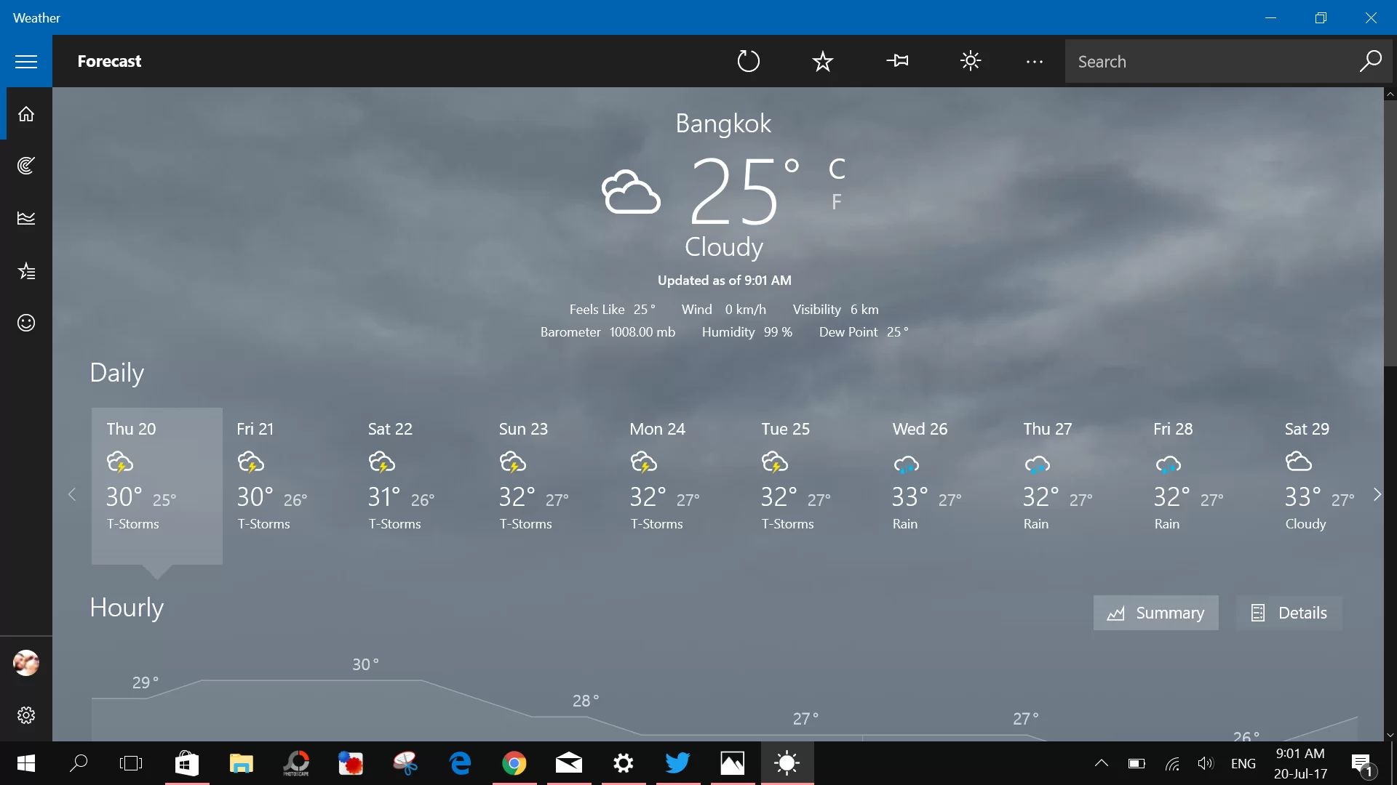The width and height of the screenshot is (1397, 785).
Task: Switch temperature units to Celsius
Action: (x=837, y=169)
